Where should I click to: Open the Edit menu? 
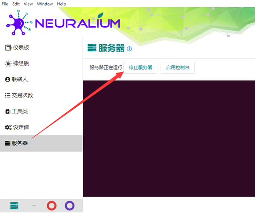[x=17, y=4]
